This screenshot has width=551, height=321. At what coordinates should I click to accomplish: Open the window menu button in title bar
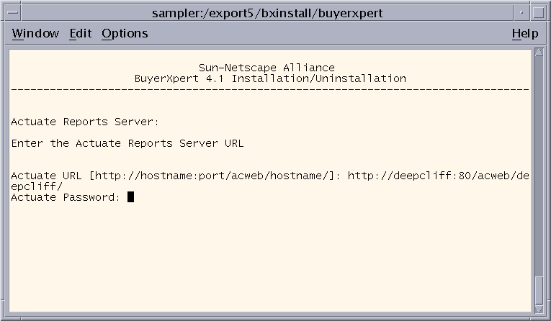pyautogui.click(x=13, y=13)
